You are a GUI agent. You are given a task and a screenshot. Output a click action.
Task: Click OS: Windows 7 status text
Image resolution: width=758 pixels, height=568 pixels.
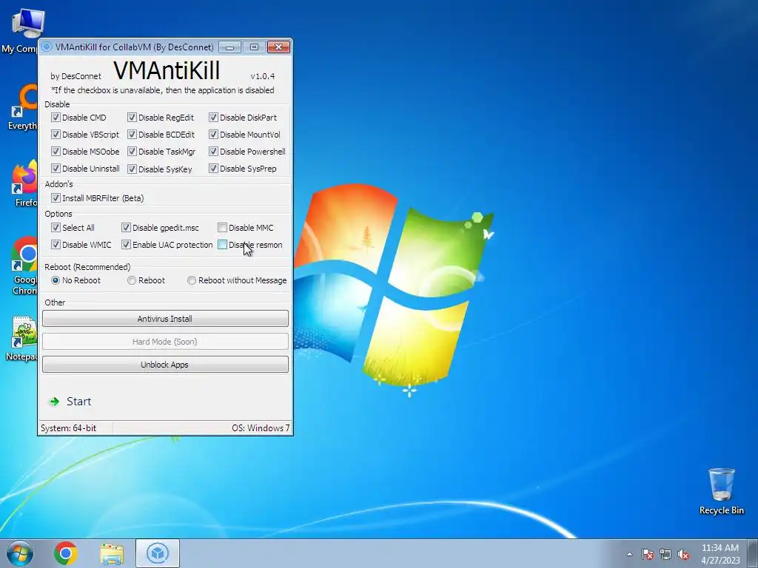pos(261,428)
